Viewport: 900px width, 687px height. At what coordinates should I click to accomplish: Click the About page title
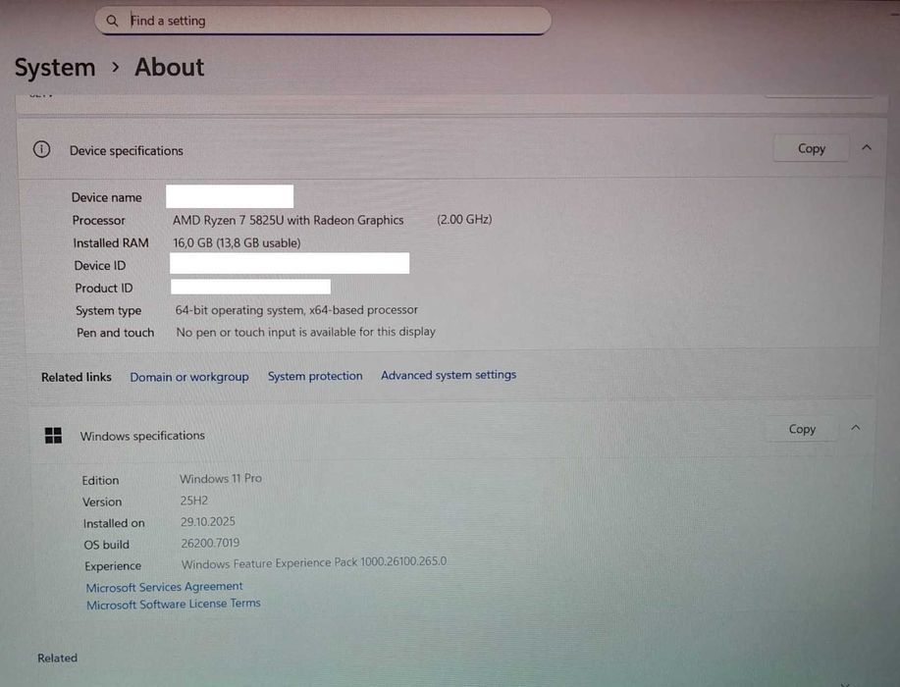pyautogui.click(x=170, y=67)
